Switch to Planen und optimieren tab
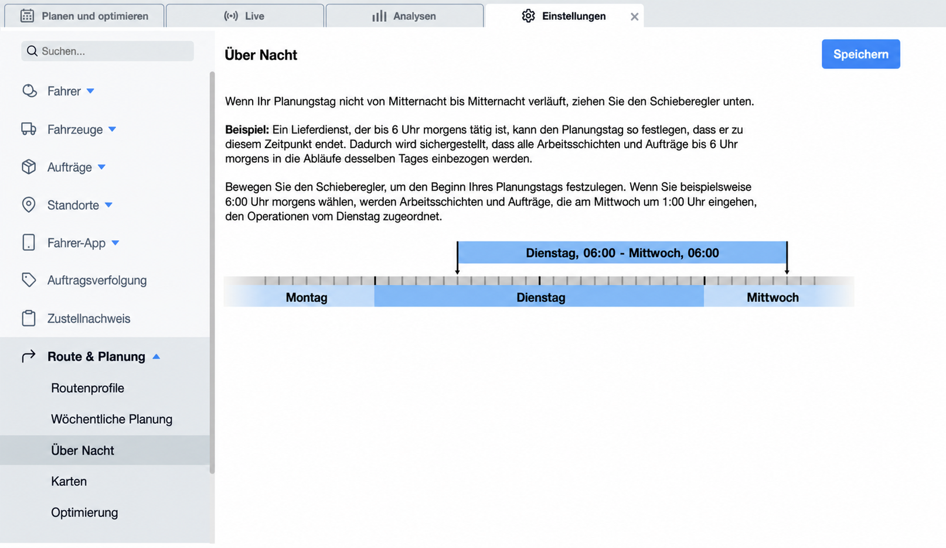The image size is (946, 548). [x=84, y=15]
